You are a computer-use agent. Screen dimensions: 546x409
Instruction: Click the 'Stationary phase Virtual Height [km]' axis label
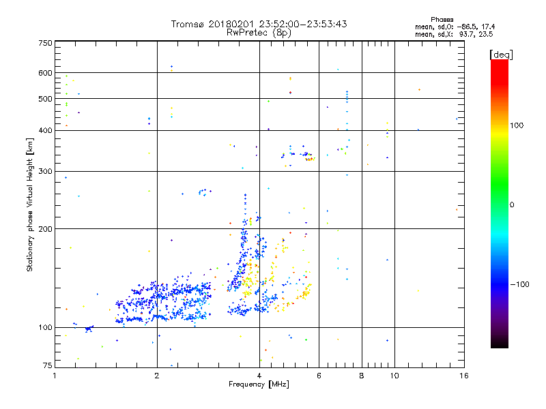[x=29, y=204]
